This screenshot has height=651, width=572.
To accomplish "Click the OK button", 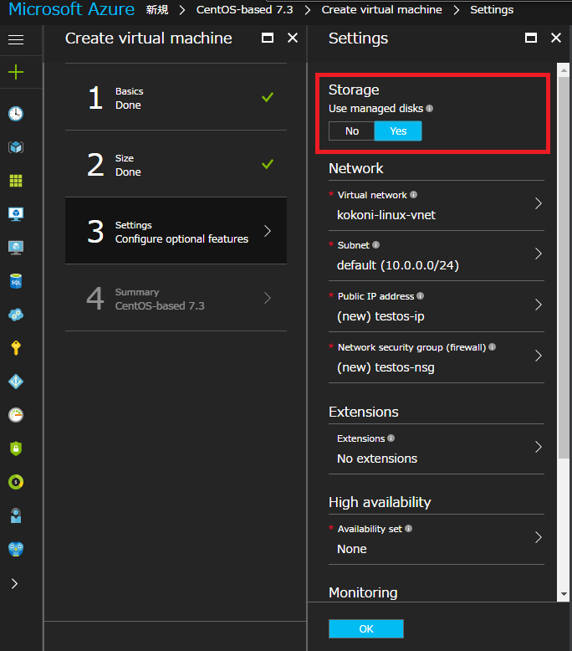I will tap(366, 628).
